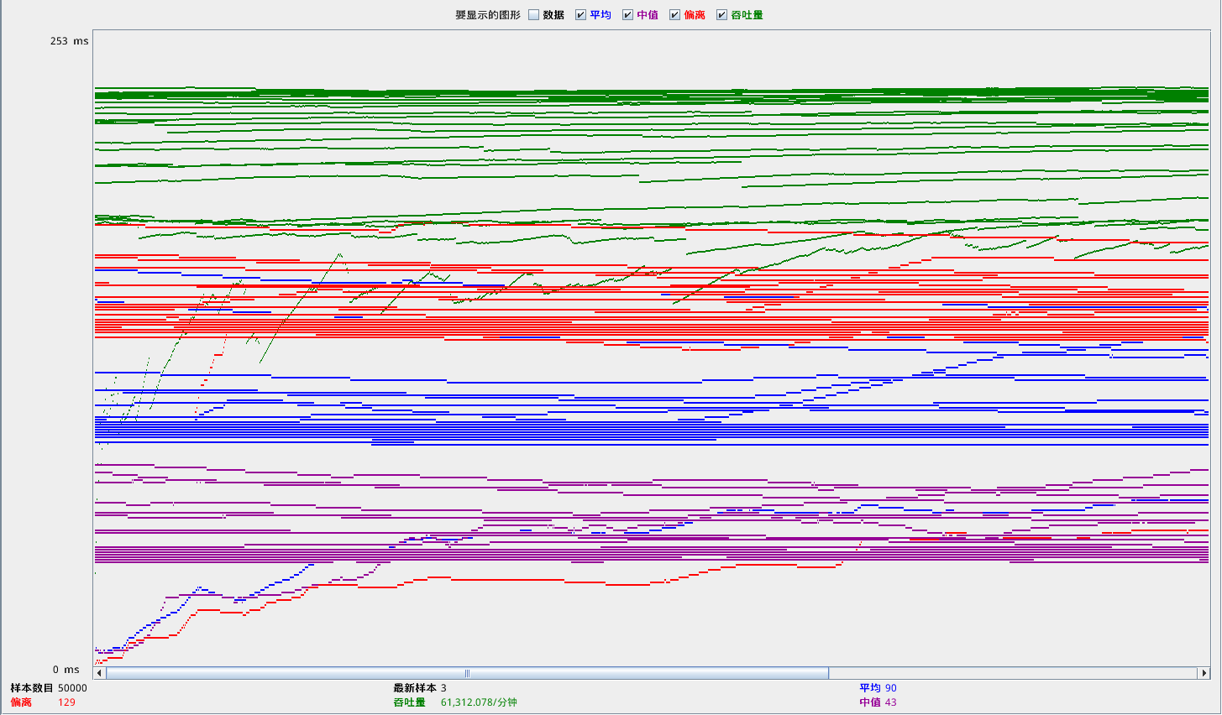Select the 253 ms axis label
The width and height of the screenshot is (1222, 715).
(x=69, y=41)
